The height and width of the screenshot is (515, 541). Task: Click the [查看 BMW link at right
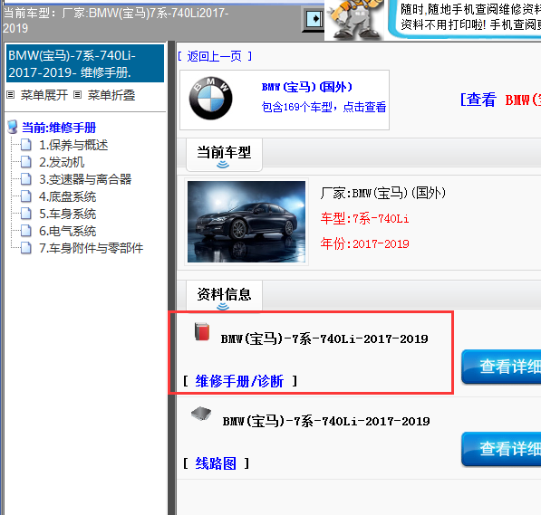tap(500, 100)
